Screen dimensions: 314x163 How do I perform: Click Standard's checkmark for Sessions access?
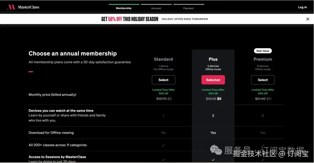[x=163, y=160]
